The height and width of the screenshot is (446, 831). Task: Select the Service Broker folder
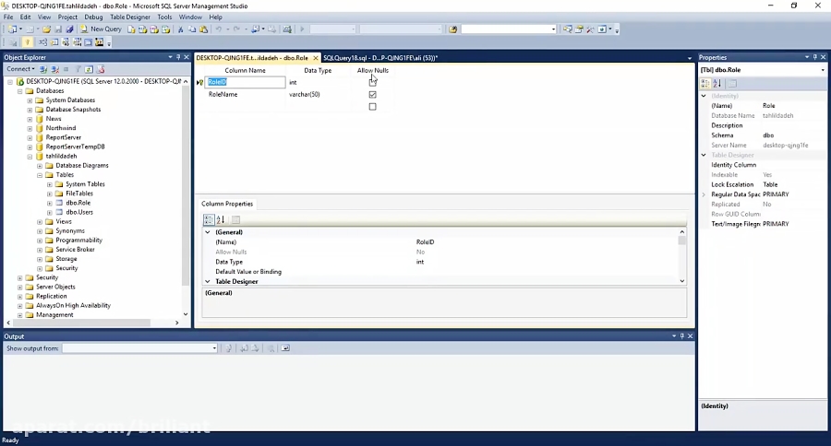pos(76,250)
